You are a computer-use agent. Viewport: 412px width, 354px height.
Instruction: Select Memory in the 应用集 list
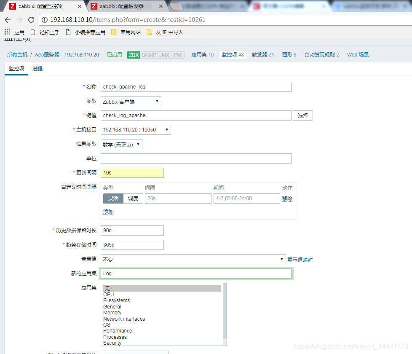pos(162,313)
